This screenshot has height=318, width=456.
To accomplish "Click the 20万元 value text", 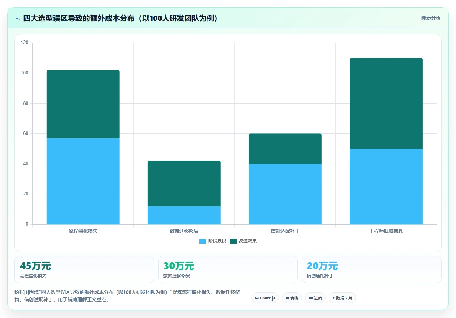I will (322, 266).
